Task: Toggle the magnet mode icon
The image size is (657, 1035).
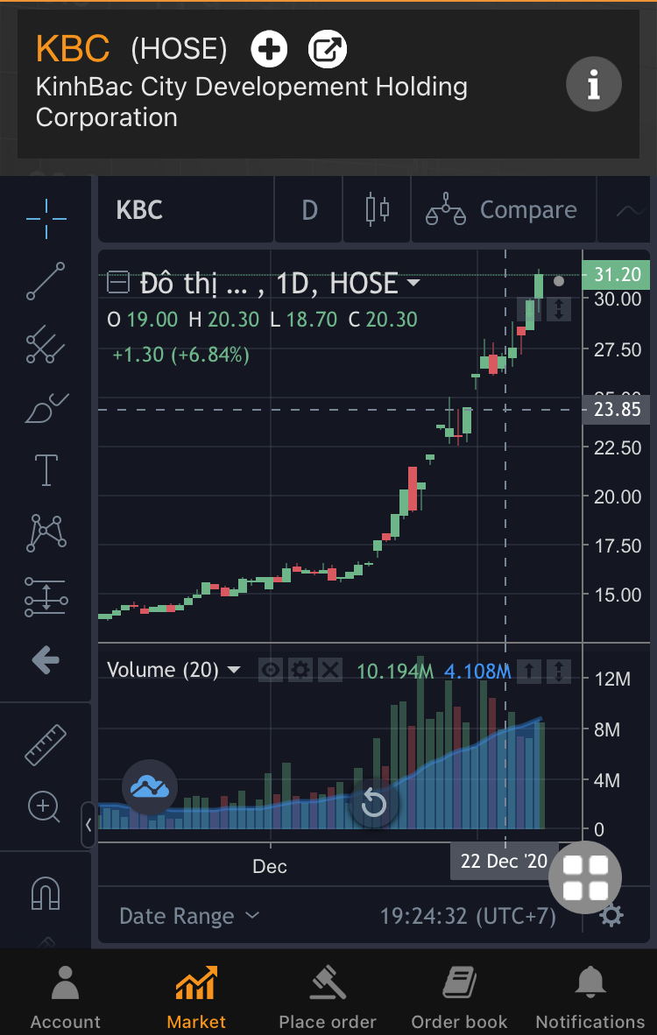Action: [46, 893]
